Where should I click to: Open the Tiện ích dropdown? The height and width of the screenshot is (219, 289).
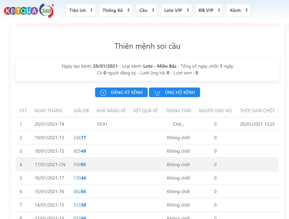point(81,10)
